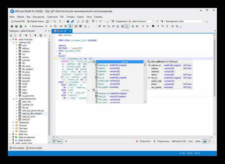Viewport: 225px width, 164px height.
Task: Click the green Execute play icon
Action: tap(26, 26)
